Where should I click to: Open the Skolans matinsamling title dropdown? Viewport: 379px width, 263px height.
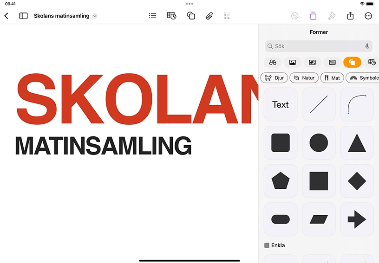coord(95,16)
